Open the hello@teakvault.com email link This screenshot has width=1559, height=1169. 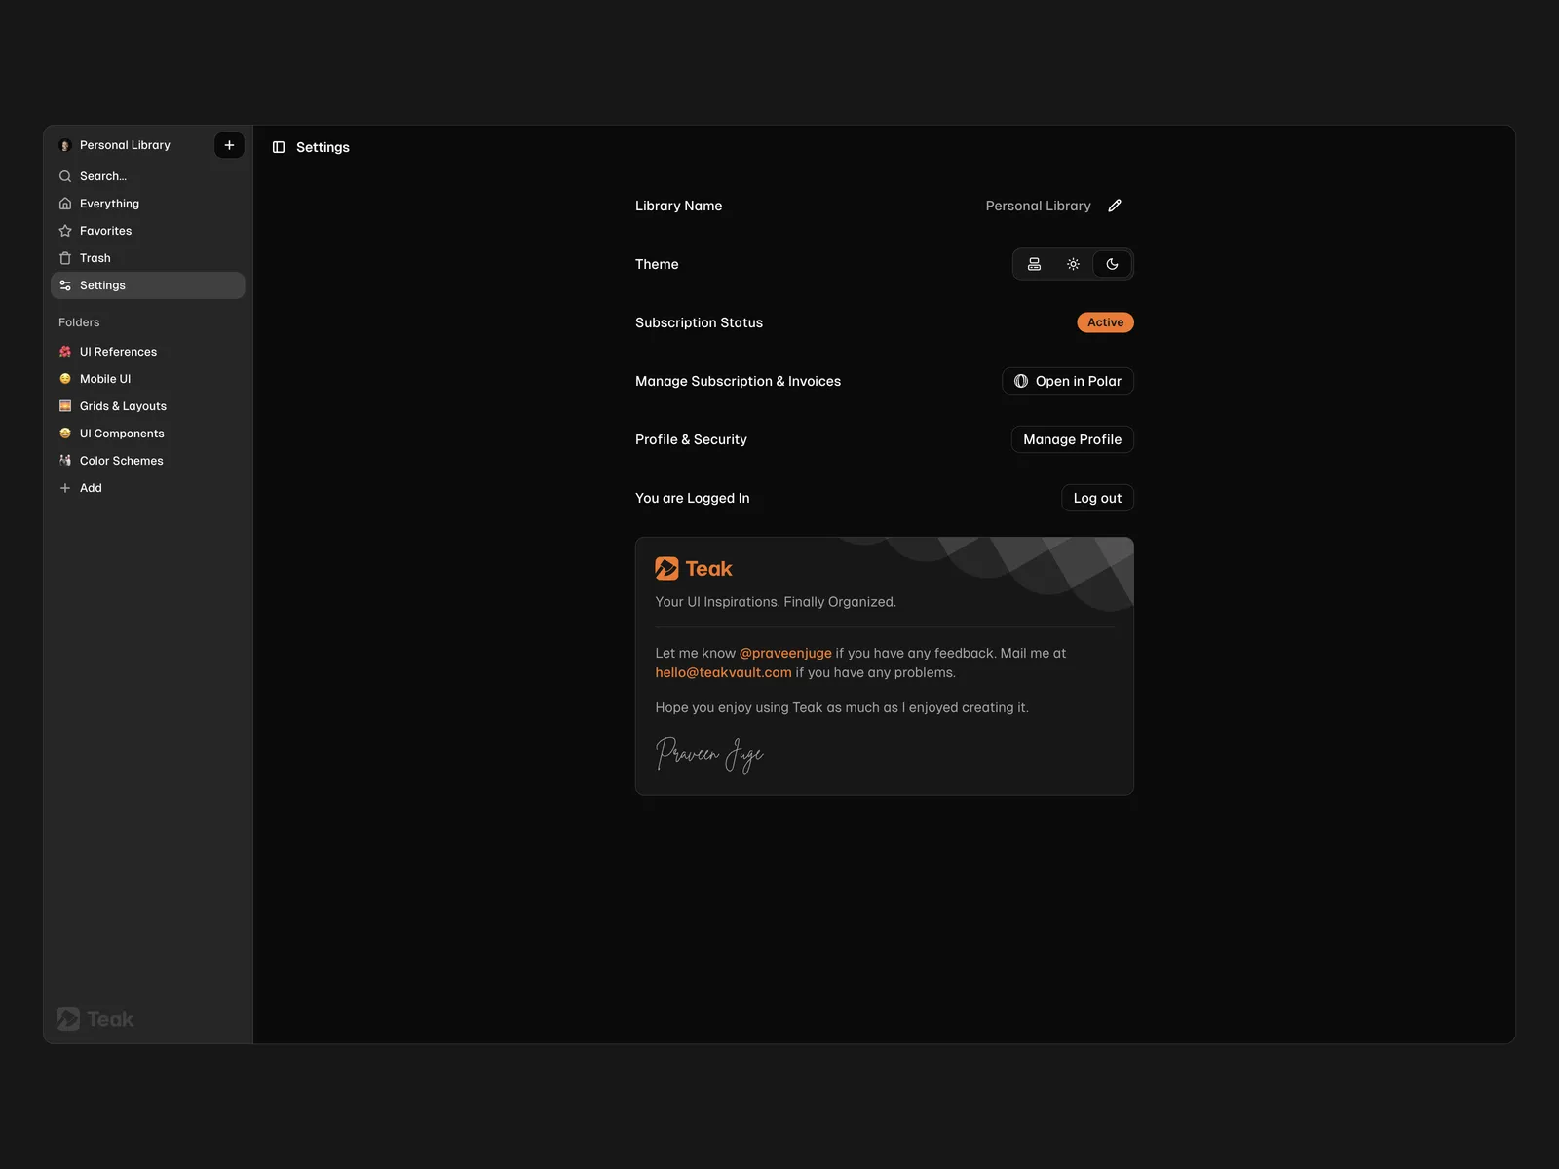click(x=723, y=672)
